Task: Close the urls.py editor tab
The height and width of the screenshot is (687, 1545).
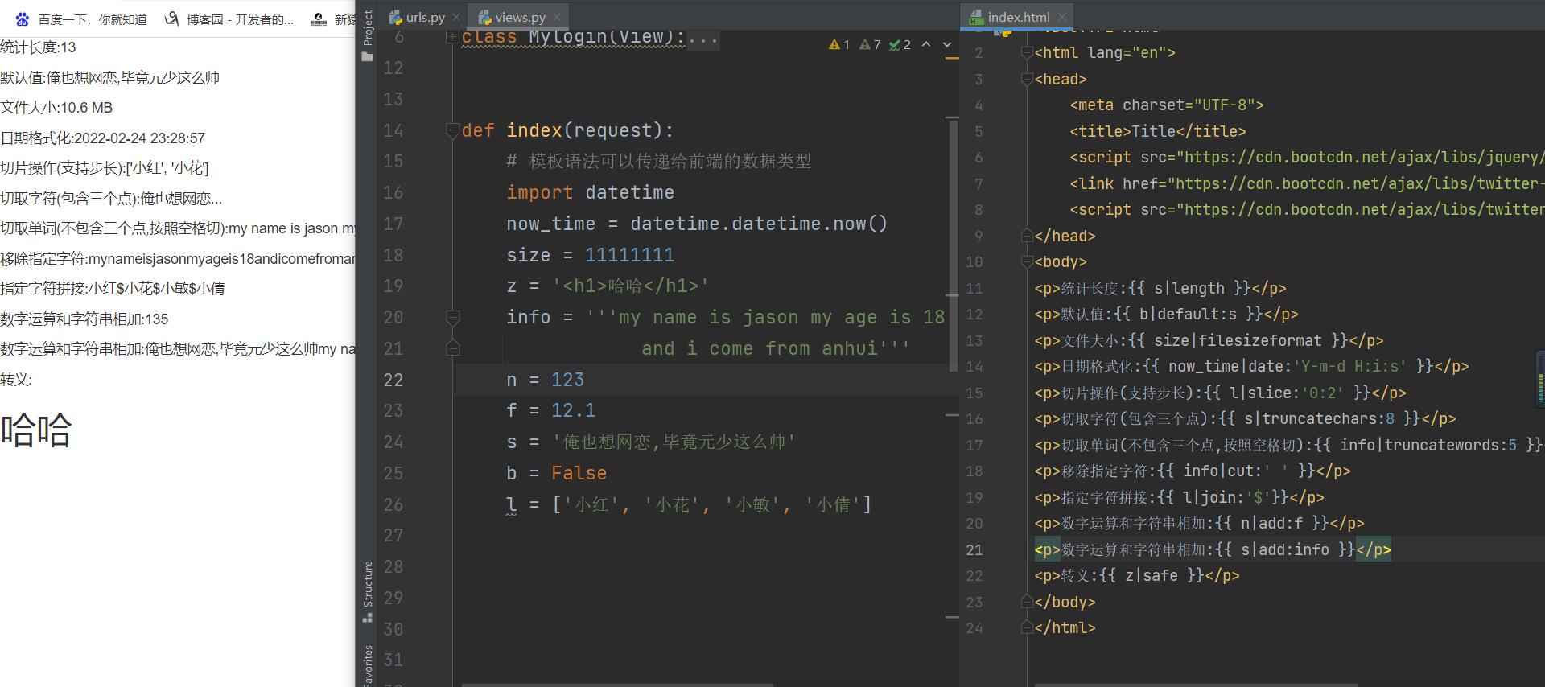Action: click(456, 17)
